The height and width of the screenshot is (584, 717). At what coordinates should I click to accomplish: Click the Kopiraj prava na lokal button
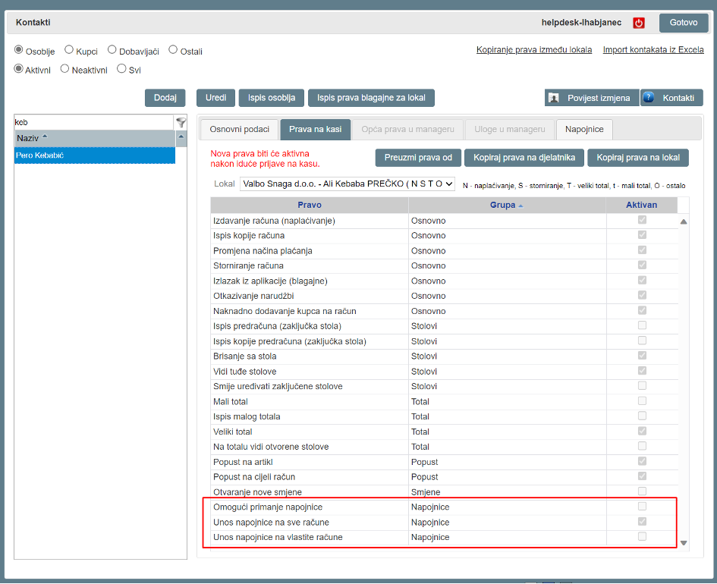point(638,158)
